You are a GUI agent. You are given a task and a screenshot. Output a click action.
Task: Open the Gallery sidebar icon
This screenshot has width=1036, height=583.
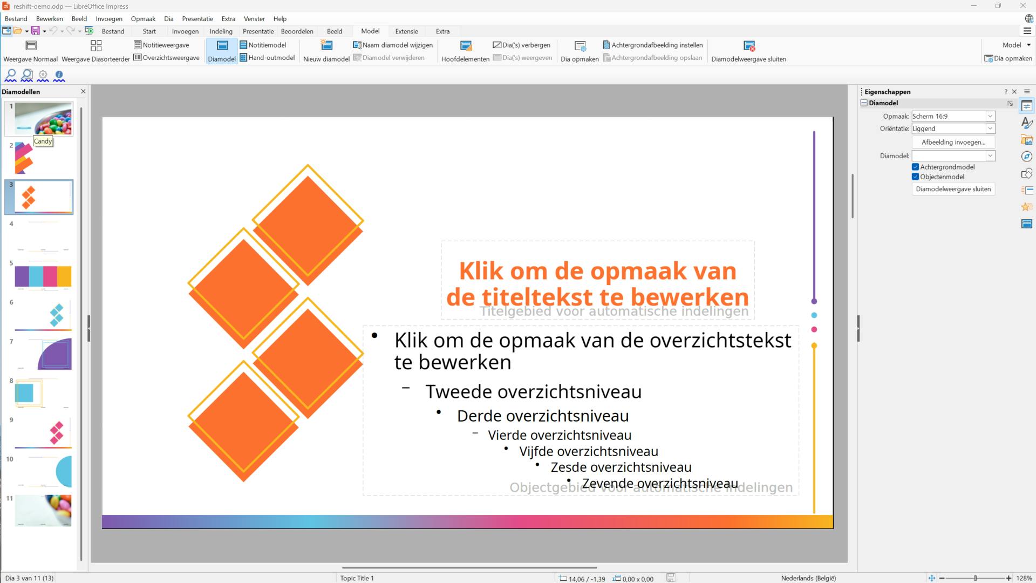(1026, 140)
